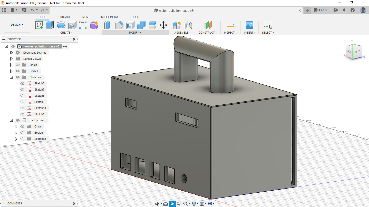Click the DESIGN workspace selector

[17, 24]
